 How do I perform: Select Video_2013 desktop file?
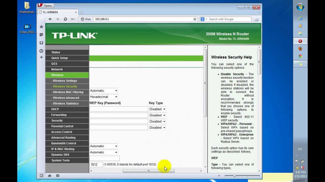(x=27, y=29)
